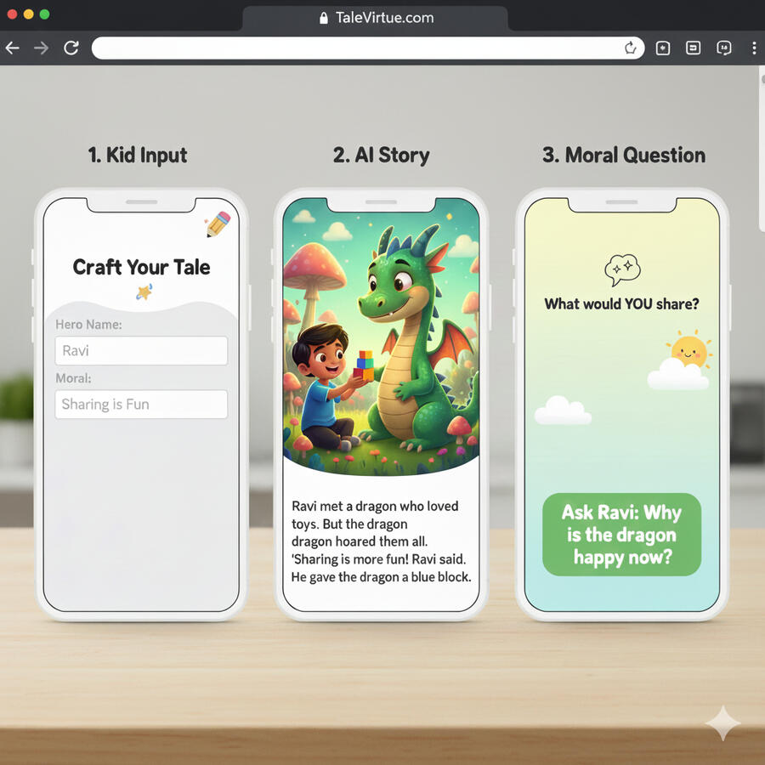Click the browser address bar
765x765 pixels.
coord(357,48)
